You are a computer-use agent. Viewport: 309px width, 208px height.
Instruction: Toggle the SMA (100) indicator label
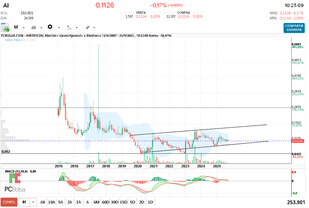12,40
